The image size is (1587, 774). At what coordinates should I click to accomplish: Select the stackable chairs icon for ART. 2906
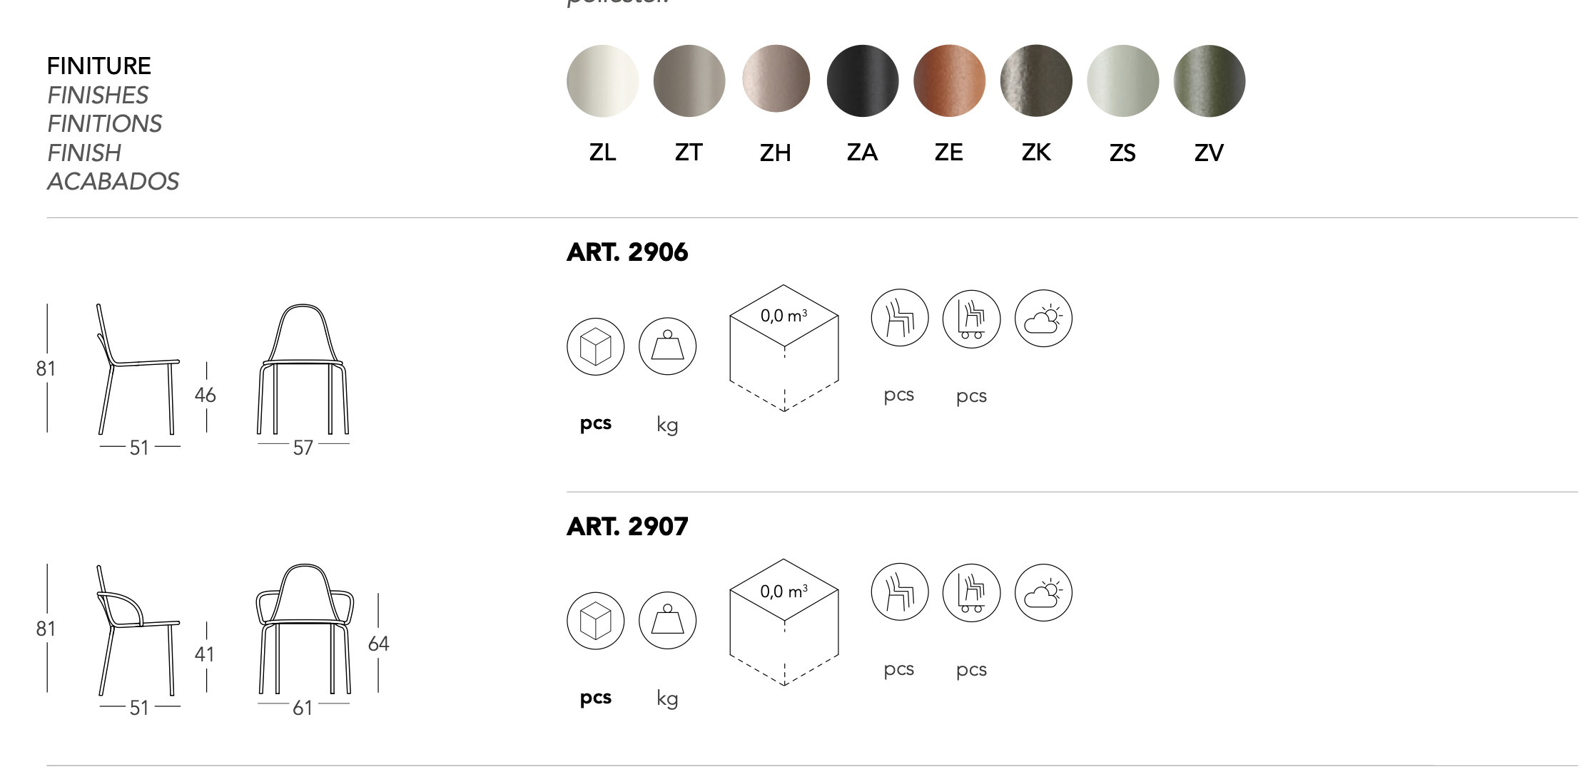900,318
